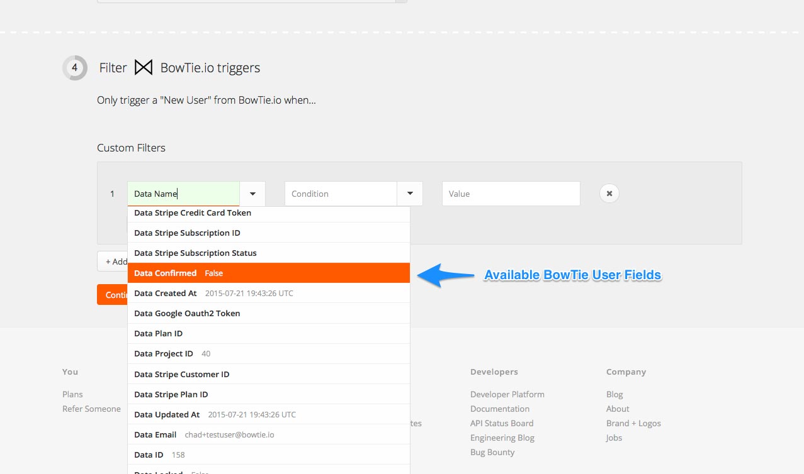
Task: Pick Data Stripe Subscription Status option
Action: pyautogui.click(x=269, y=253)
